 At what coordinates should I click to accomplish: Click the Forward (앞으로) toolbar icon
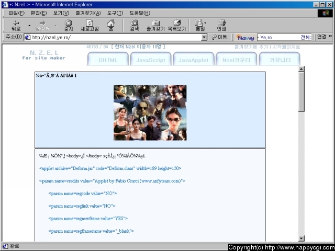click(x=42, y=26)
